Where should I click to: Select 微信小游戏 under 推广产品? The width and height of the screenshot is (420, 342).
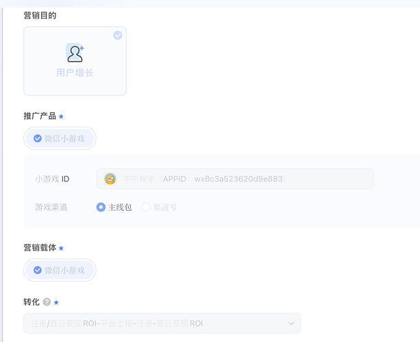click(x=60, y=138)
